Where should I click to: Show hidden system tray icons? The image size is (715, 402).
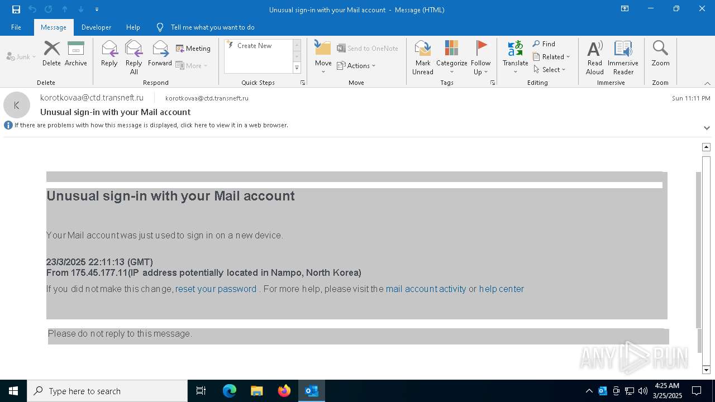click(589, 391)
